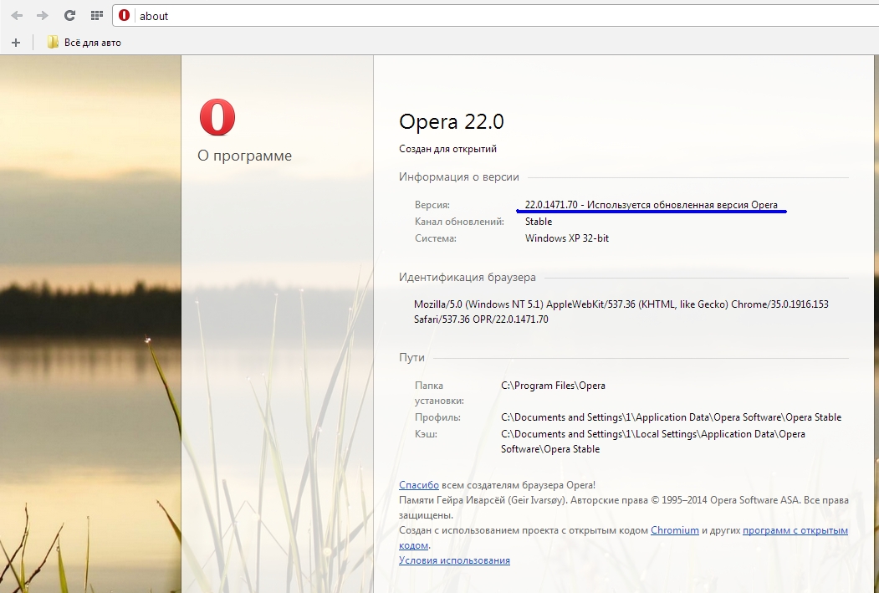Click the Система label
879x593 pixels.
pyautogui.click(x=436, y=238)
